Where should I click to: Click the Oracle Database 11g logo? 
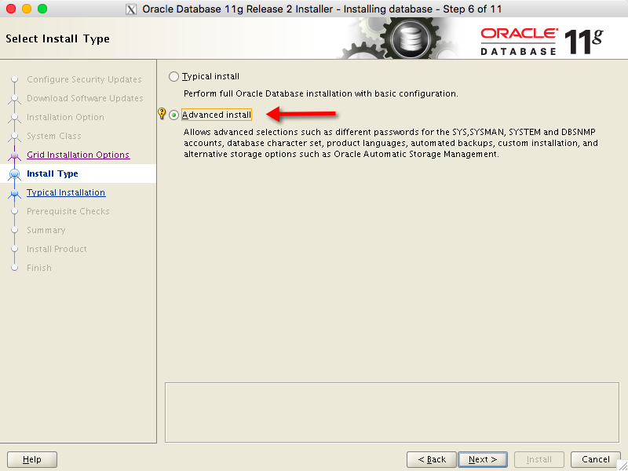pos(542,40)
